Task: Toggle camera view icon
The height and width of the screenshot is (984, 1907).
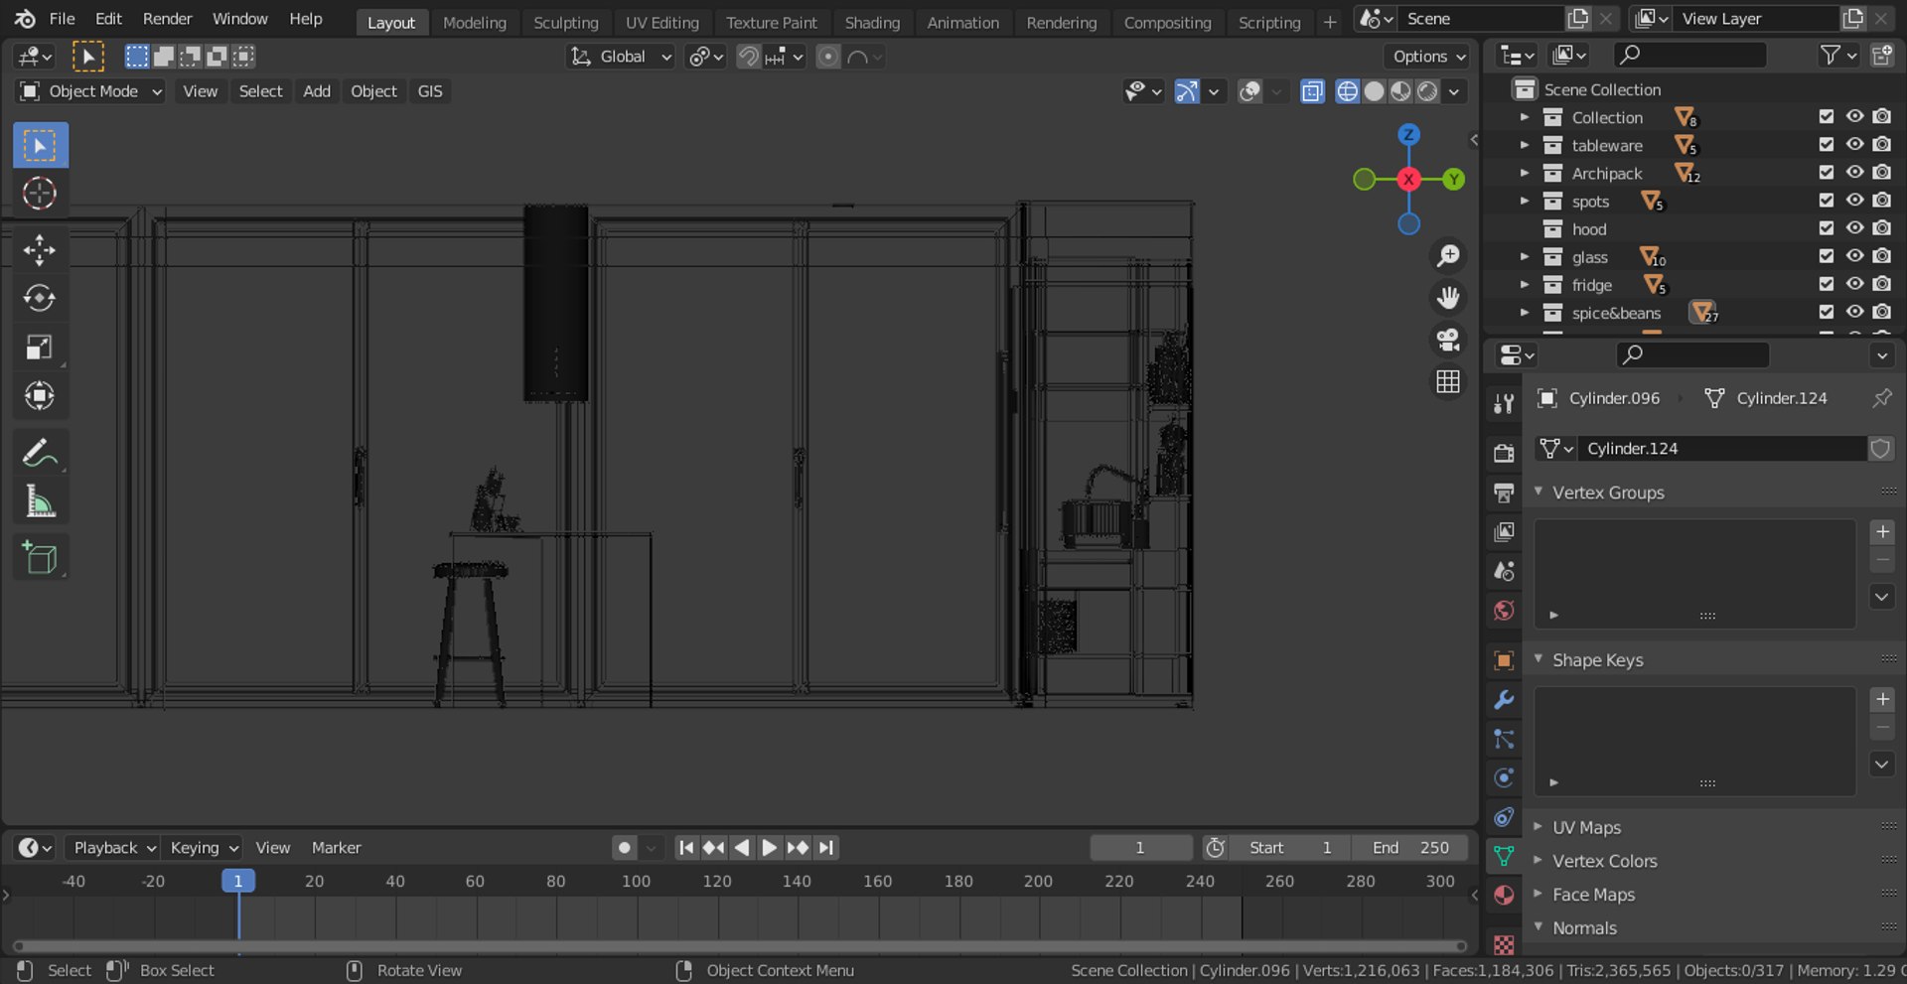Action: coord(1448,340)
